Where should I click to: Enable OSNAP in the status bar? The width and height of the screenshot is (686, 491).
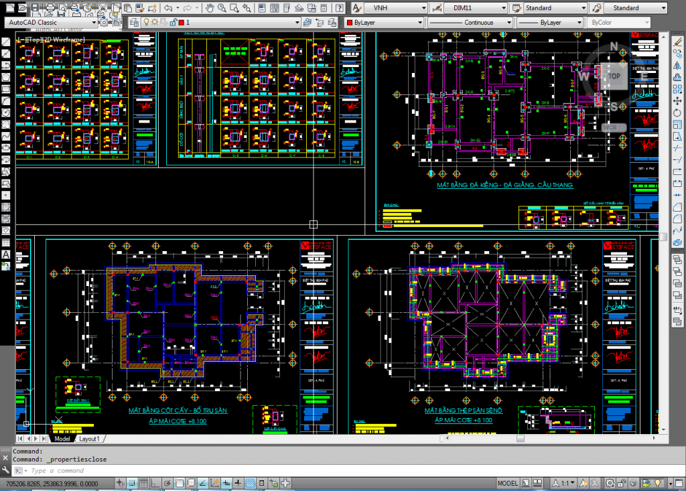[x=178, y=482]
